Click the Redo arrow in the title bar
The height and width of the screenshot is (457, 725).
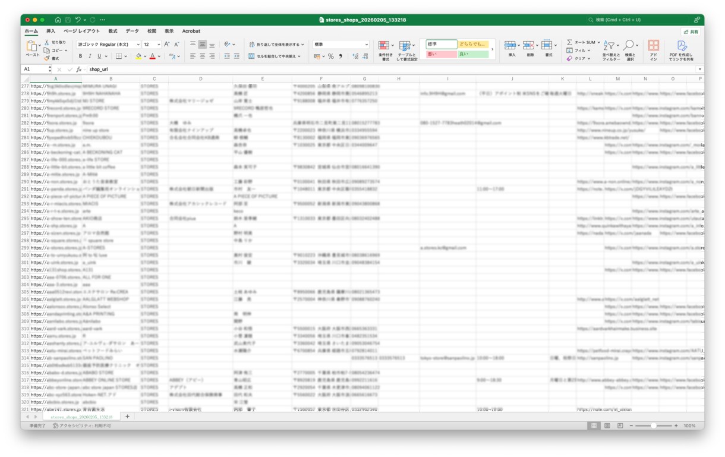(92, 20)
